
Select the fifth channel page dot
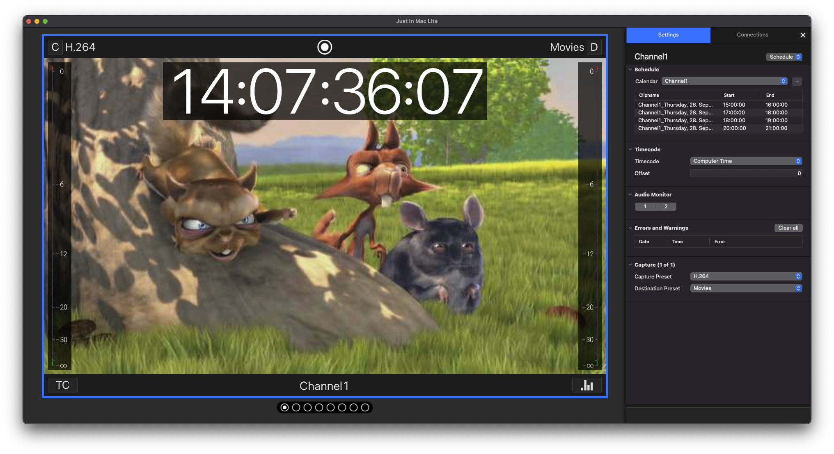pyautogui.click(x=330, y=408)
